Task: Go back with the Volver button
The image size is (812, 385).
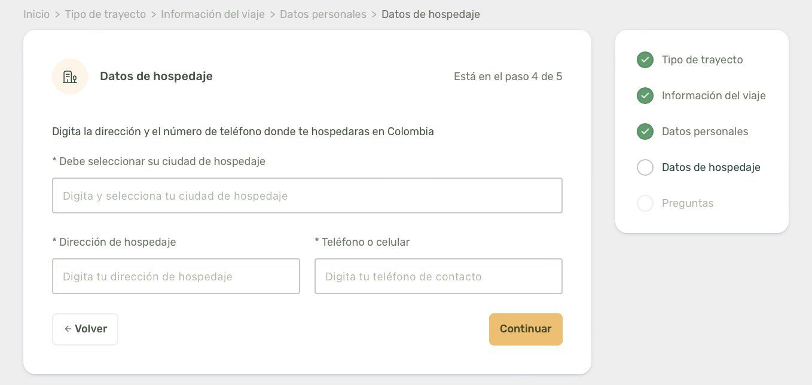Action: pos(85,329)
